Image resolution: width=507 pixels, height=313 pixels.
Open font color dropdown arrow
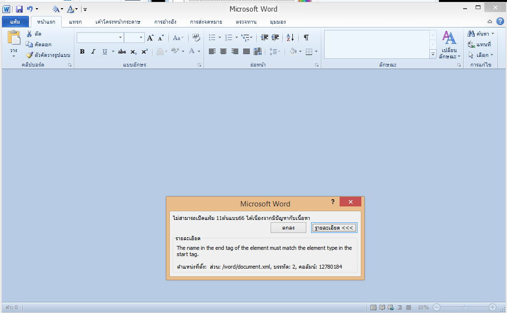(x=199, y=52)
